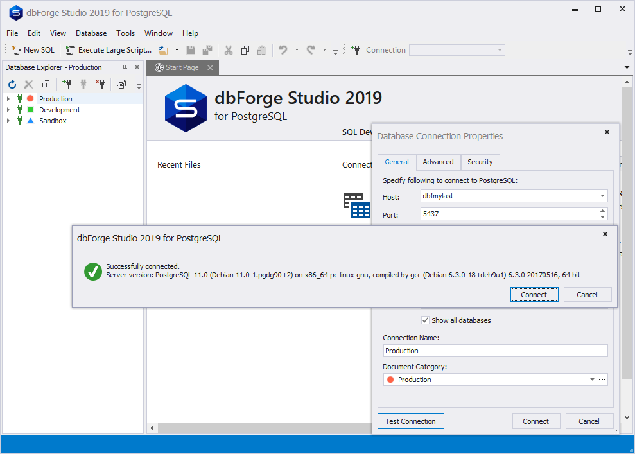The height and width of the screenshot is (454, 635).
Task: Click Connect in the Successfully connected dialog
Action: (534, 295)
